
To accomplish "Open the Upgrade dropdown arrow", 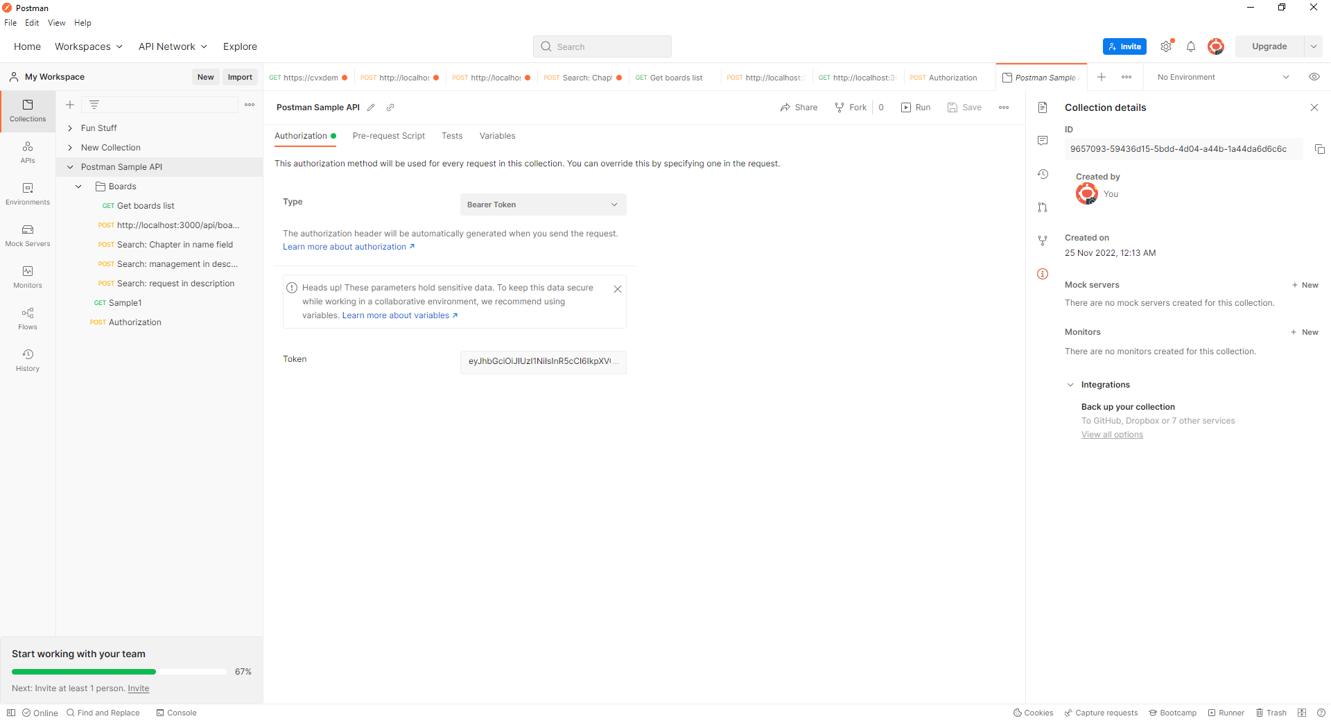I will click(x=1314, y=46).
